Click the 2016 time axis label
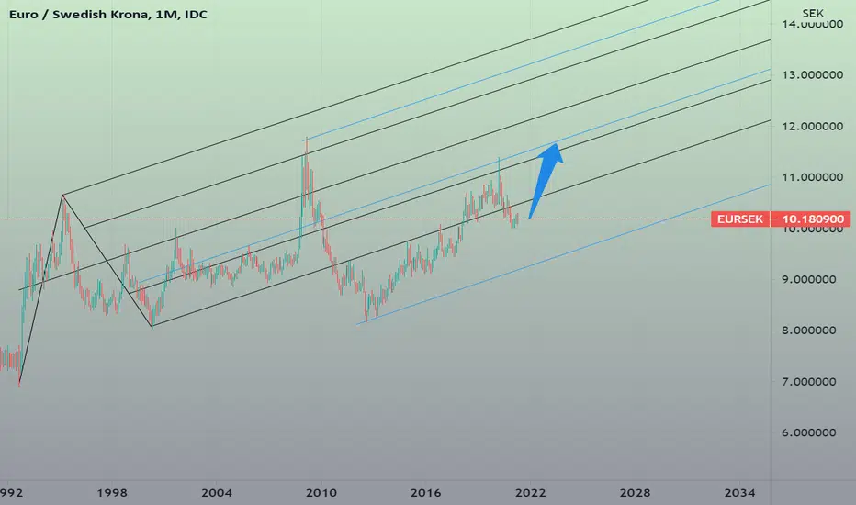This screenshot has width=856, height=505. click(425, 493)
